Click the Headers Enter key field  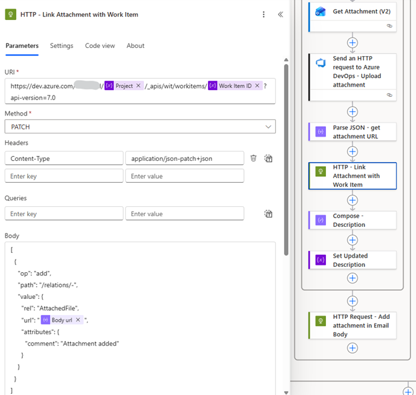(64, 176)
